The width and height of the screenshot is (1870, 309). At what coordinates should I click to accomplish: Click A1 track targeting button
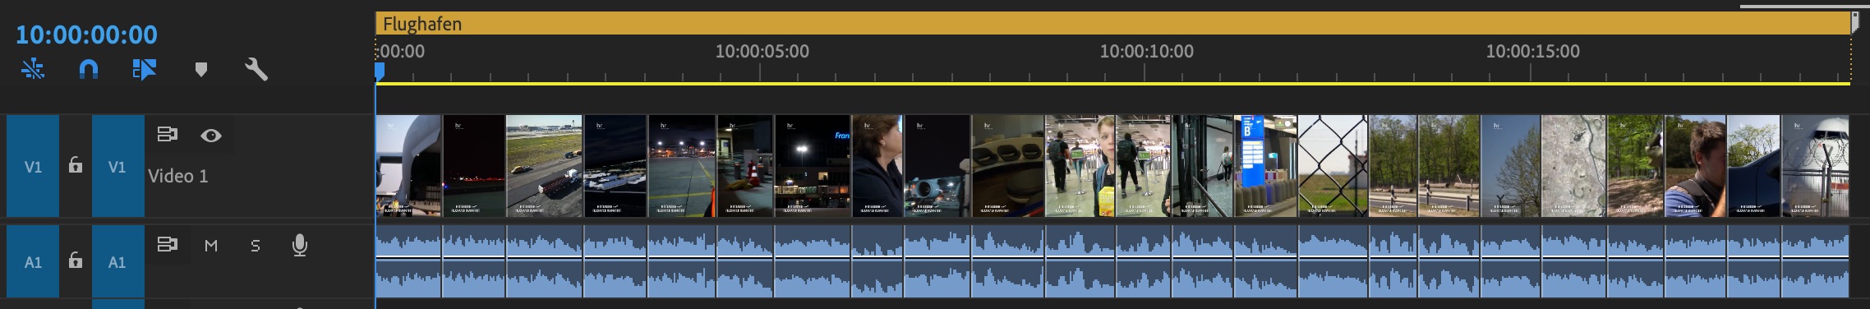(x=117, y=262)
